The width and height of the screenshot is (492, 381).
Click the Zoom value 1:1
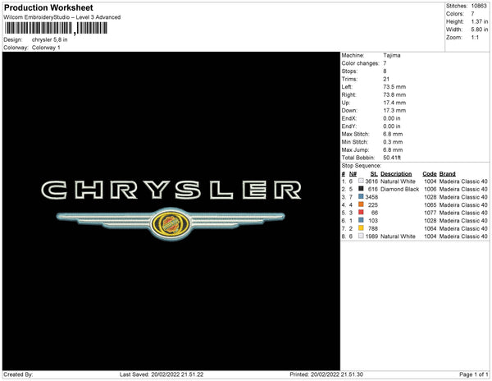475,38
